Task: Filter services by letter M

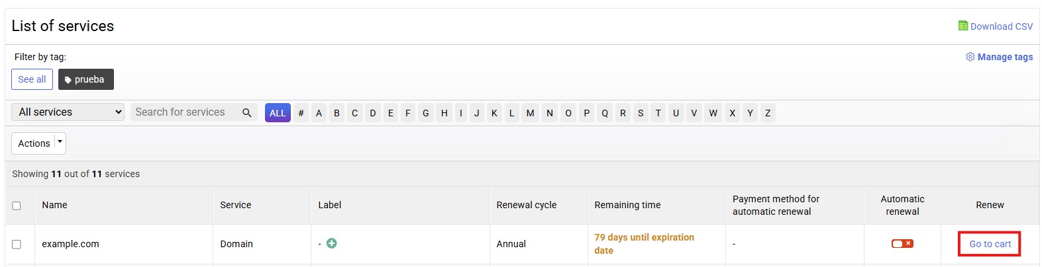Action: [x=530, y=113]
